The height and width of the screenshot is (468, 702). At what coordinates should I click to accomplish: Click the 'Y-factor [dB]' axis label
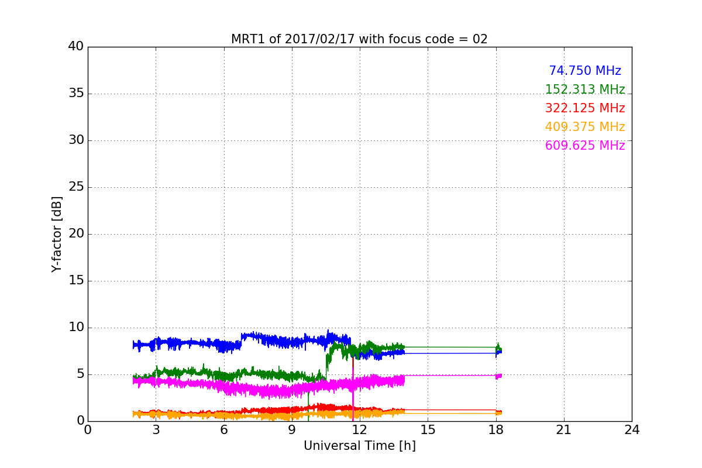pyautogui.click(x=57, y=234)
